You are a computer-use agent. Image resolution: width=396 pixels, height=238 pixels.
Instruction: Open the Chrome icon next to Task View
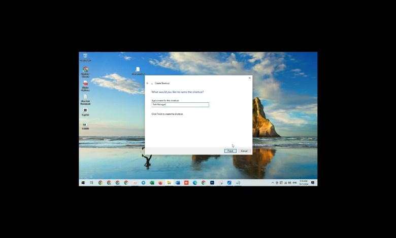100,183
